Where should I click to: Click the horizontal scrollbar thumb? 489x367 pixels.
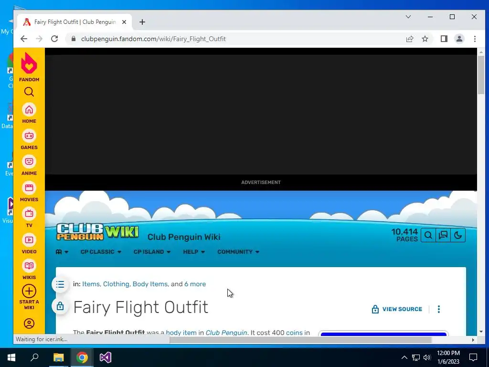[x=300, y=340]
